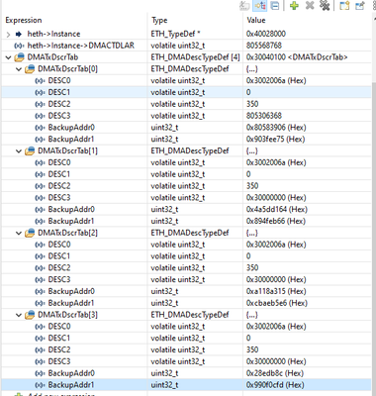Image resolution: width=376 pixels, height=396 pixels.
Task: Select DESC3 row under DMATxDscrTab[0]
Action: tap(186, 116)
